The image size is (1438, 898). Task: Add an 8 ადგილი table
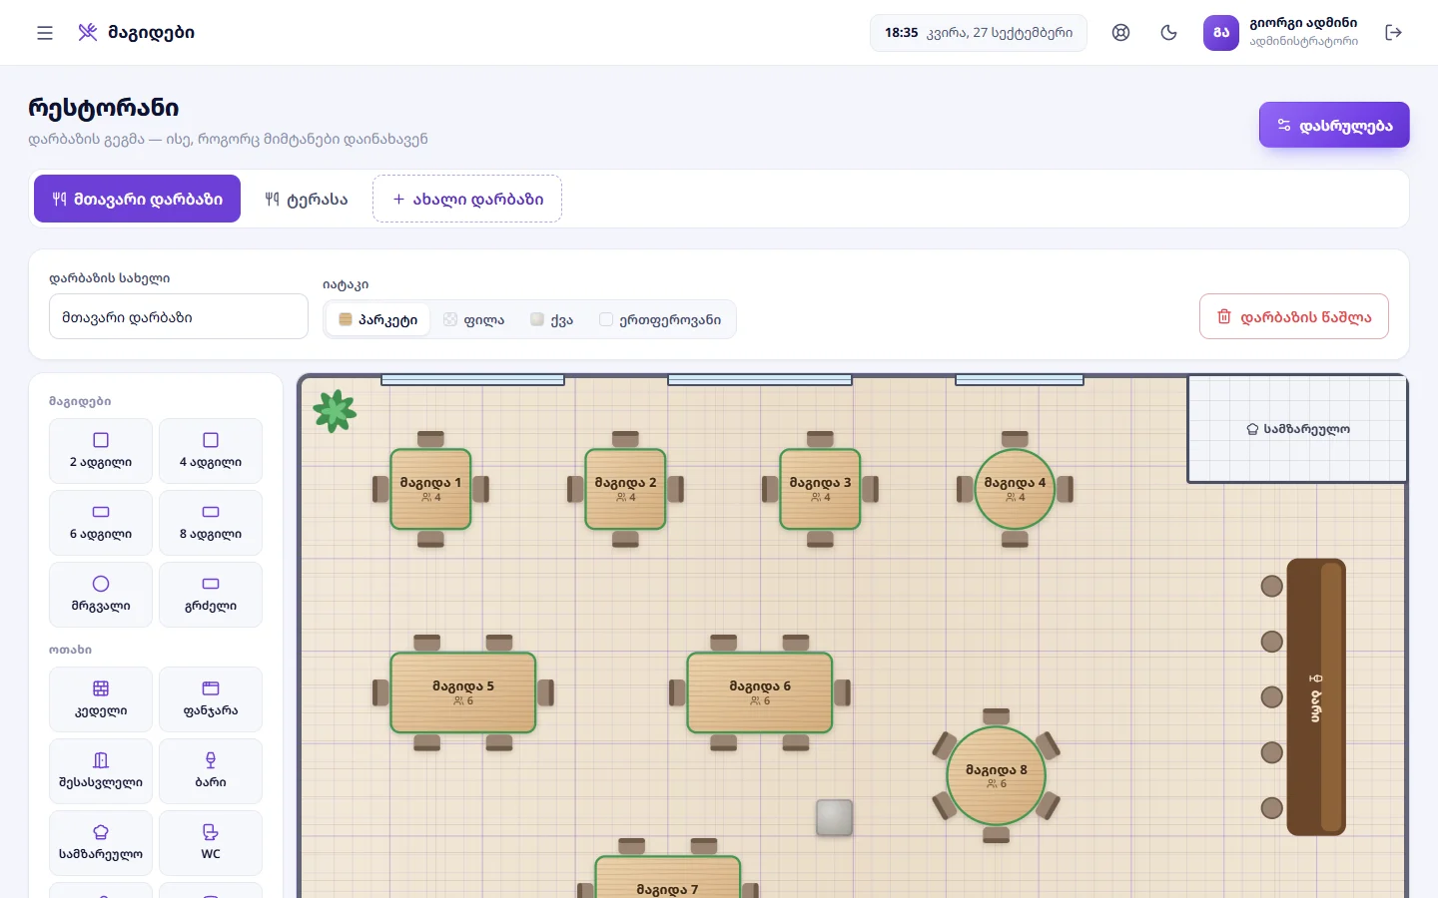211,523
